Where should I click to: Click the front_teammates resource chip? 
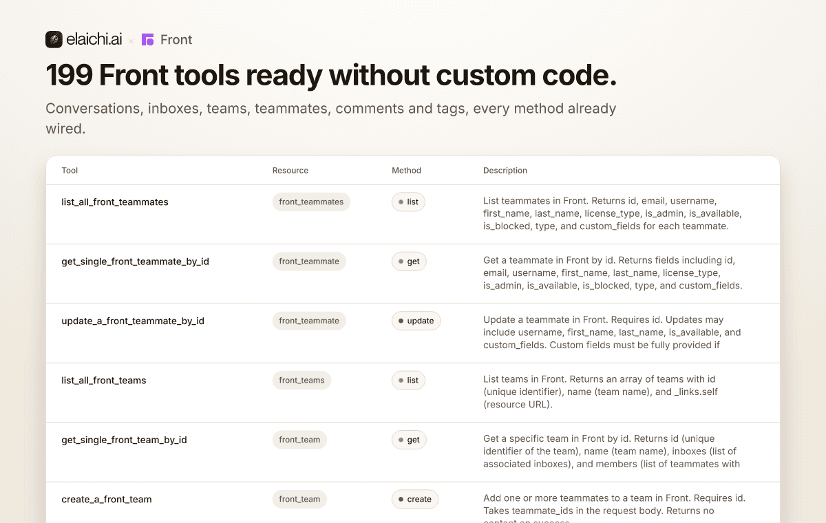pos(311,202)
